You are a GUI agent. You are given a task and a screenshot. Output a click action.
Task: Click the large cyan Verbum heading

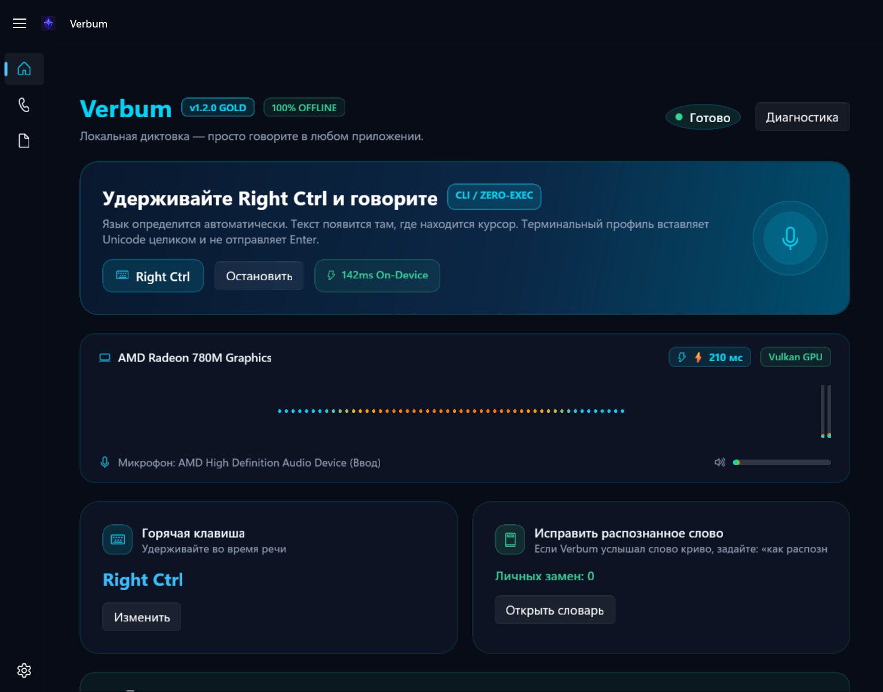click(125, 109)
